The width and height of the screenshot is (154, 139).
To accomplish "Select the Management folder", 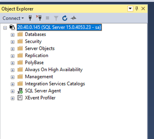I will [39, 77].
